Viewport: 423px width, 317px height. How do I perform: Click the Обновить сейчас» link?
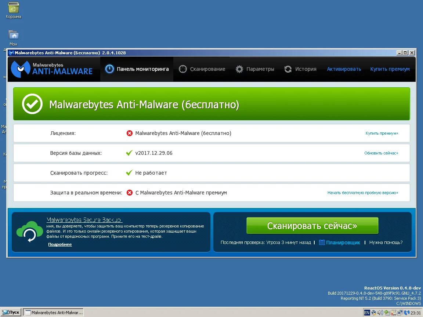point(381,153)
